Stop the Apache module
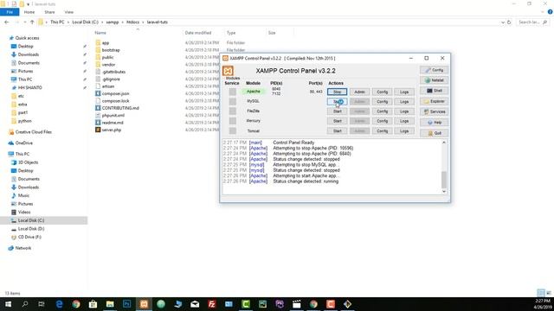The width and height of the screenshot is (554, 311). coord(337,92)
